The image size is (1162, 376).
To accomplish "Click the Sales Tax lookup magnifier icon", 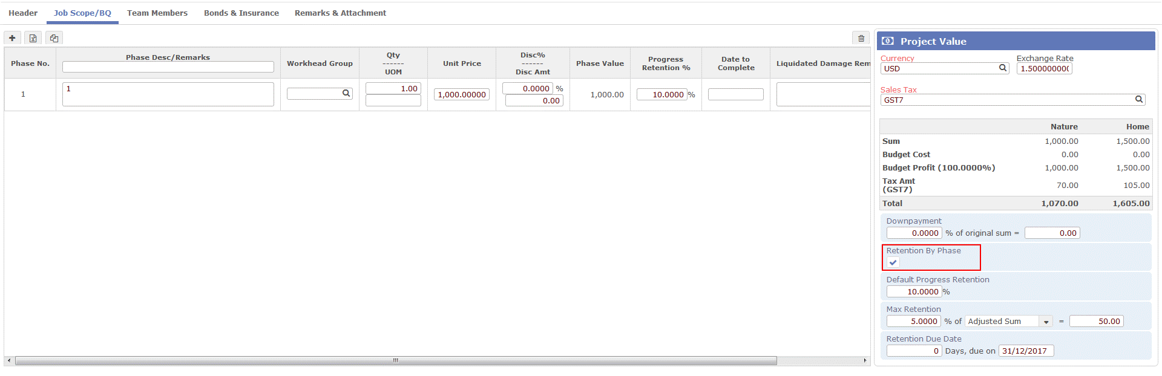I will pyautogui.click(x=1138, y=100).
